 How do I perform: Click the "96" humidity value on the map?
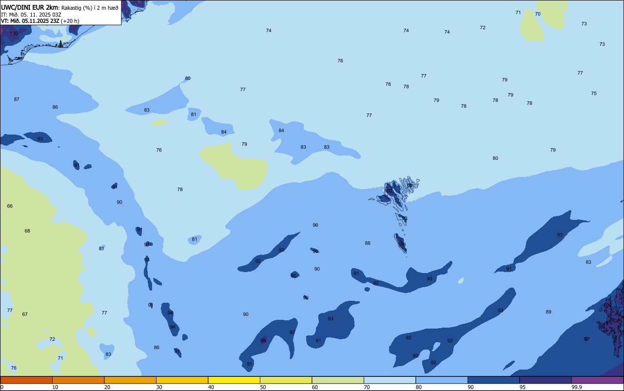(263, 340)
